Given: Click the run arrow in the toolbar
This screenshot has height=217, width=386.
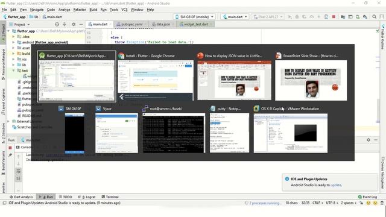Looking at the screenshot, I should coord(289,17).
